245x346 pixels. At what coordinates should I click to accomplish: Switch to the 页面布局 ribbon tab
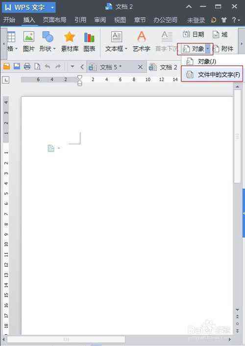coord(54,20)
